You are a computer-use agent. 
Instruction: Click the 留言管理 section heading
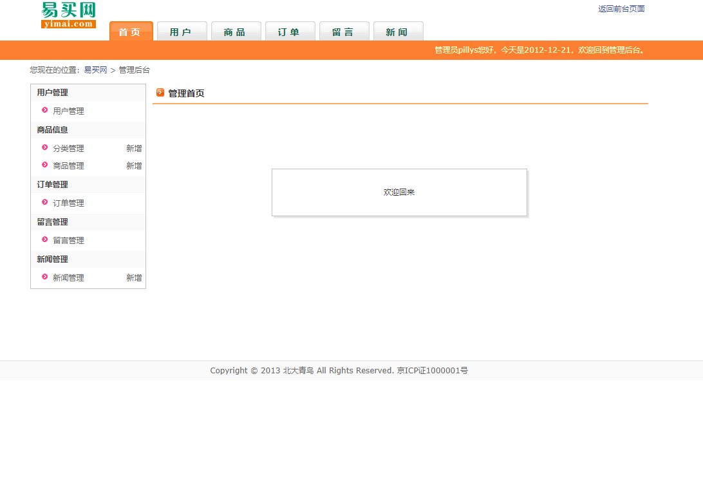52,221
